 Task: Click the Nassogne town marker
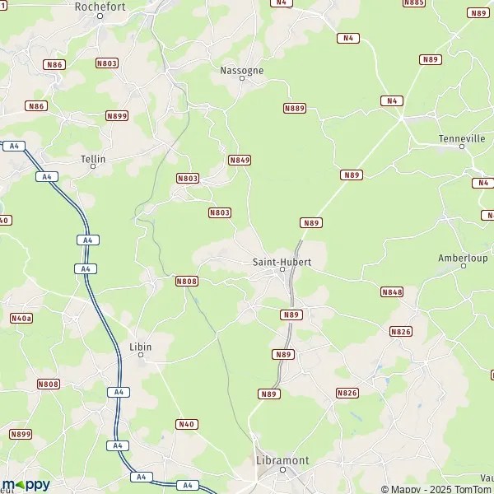click(242, 78)
